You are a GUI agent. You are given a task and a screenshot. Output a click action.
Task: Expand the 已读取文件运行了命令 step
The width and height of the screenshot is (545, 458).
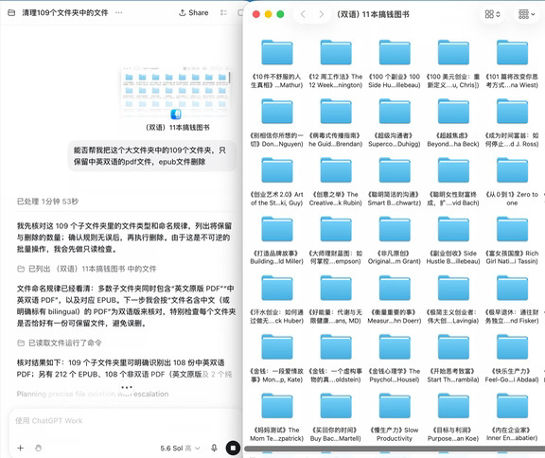coord(60,343)
